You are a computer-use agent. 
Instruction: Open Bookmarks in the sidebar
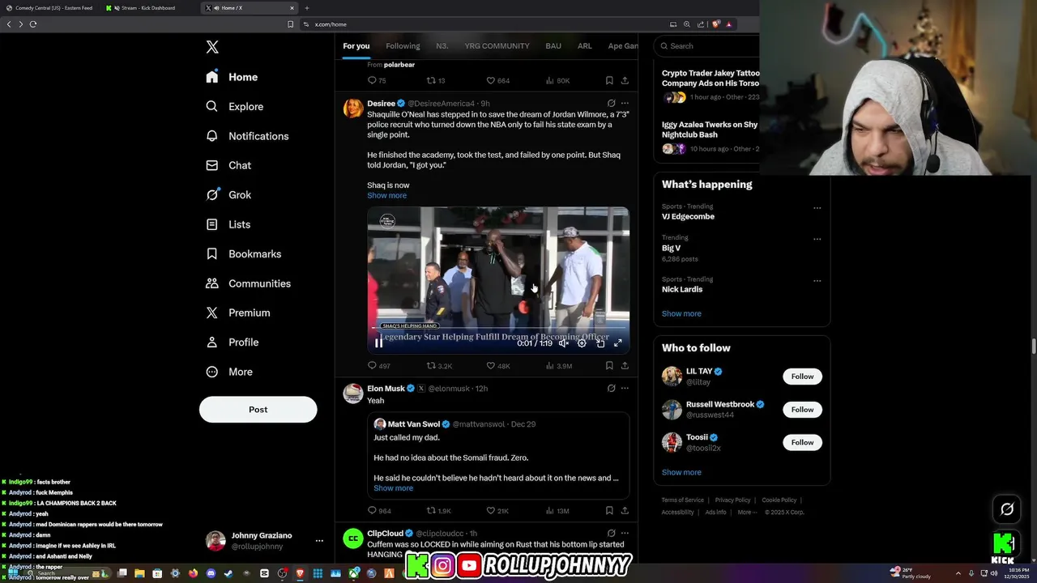coord(243,253)
